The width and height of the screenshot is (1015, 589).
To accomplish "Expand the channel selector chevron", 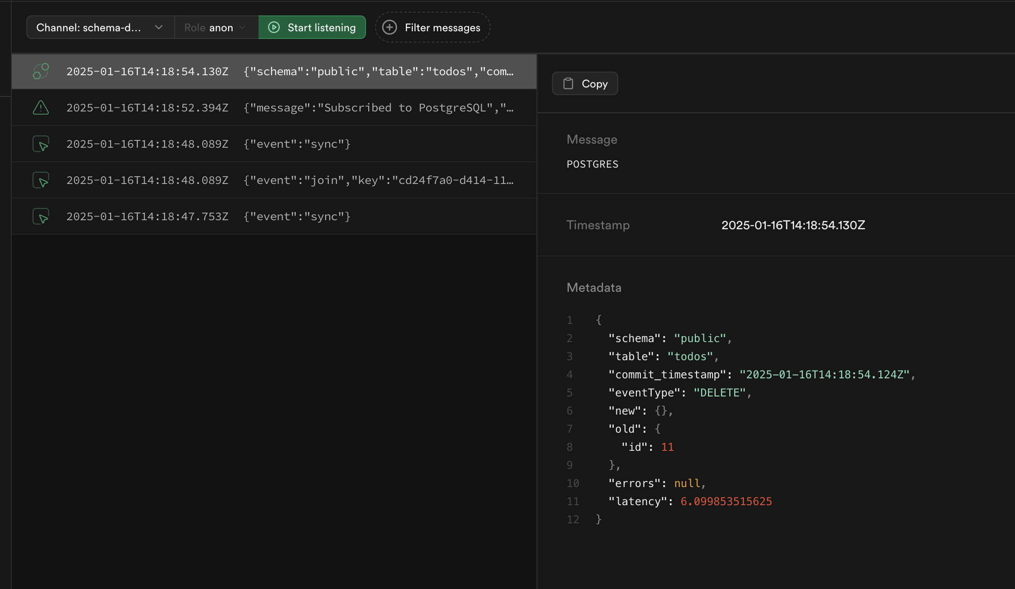I will tap(158, 27).
